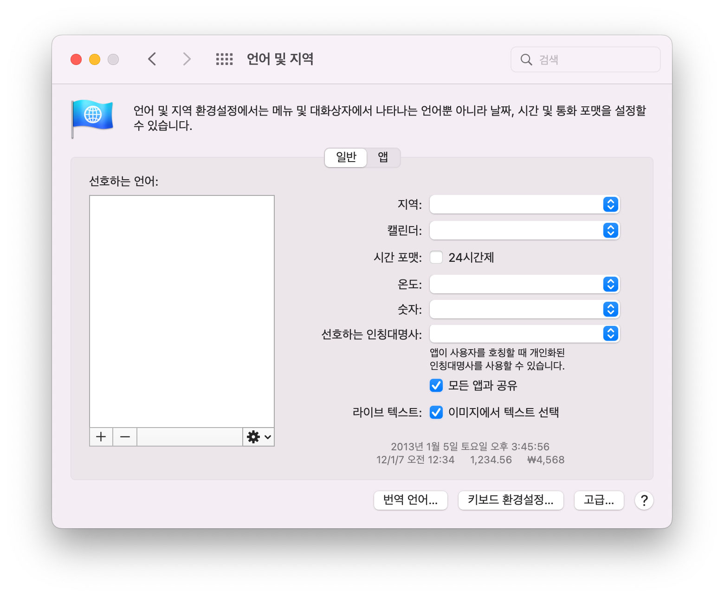Click the 언어 및 지역 title
The width and height of the screenshot is (724, 597).
click(x=280, y=59)
